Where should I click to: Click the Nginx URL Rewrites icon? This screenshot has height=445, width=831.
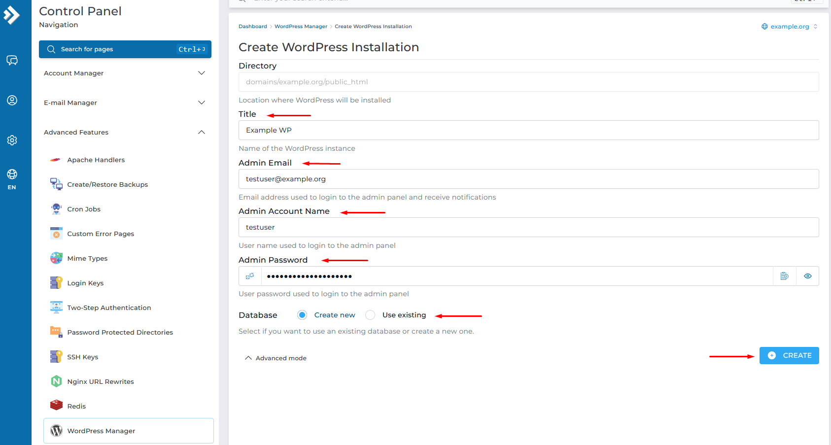[56, 381]
